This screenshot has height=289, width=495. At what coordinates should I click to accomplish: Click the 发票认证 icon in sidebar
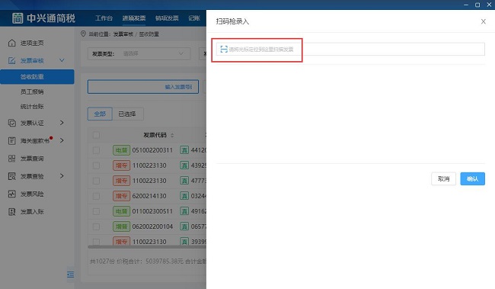tap(11, 123)
